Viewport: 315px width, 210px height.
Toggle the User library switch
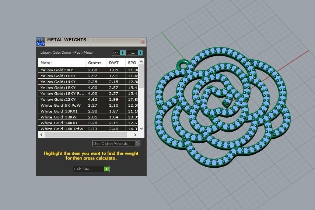[135, 53]
